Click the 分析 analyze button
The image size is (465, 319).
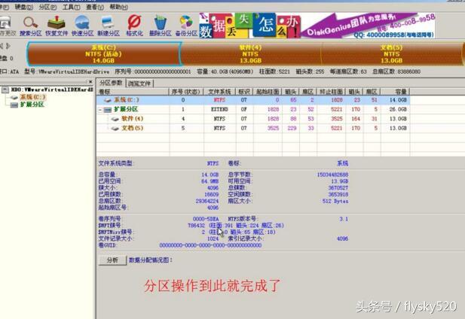[x=112, y=260]
